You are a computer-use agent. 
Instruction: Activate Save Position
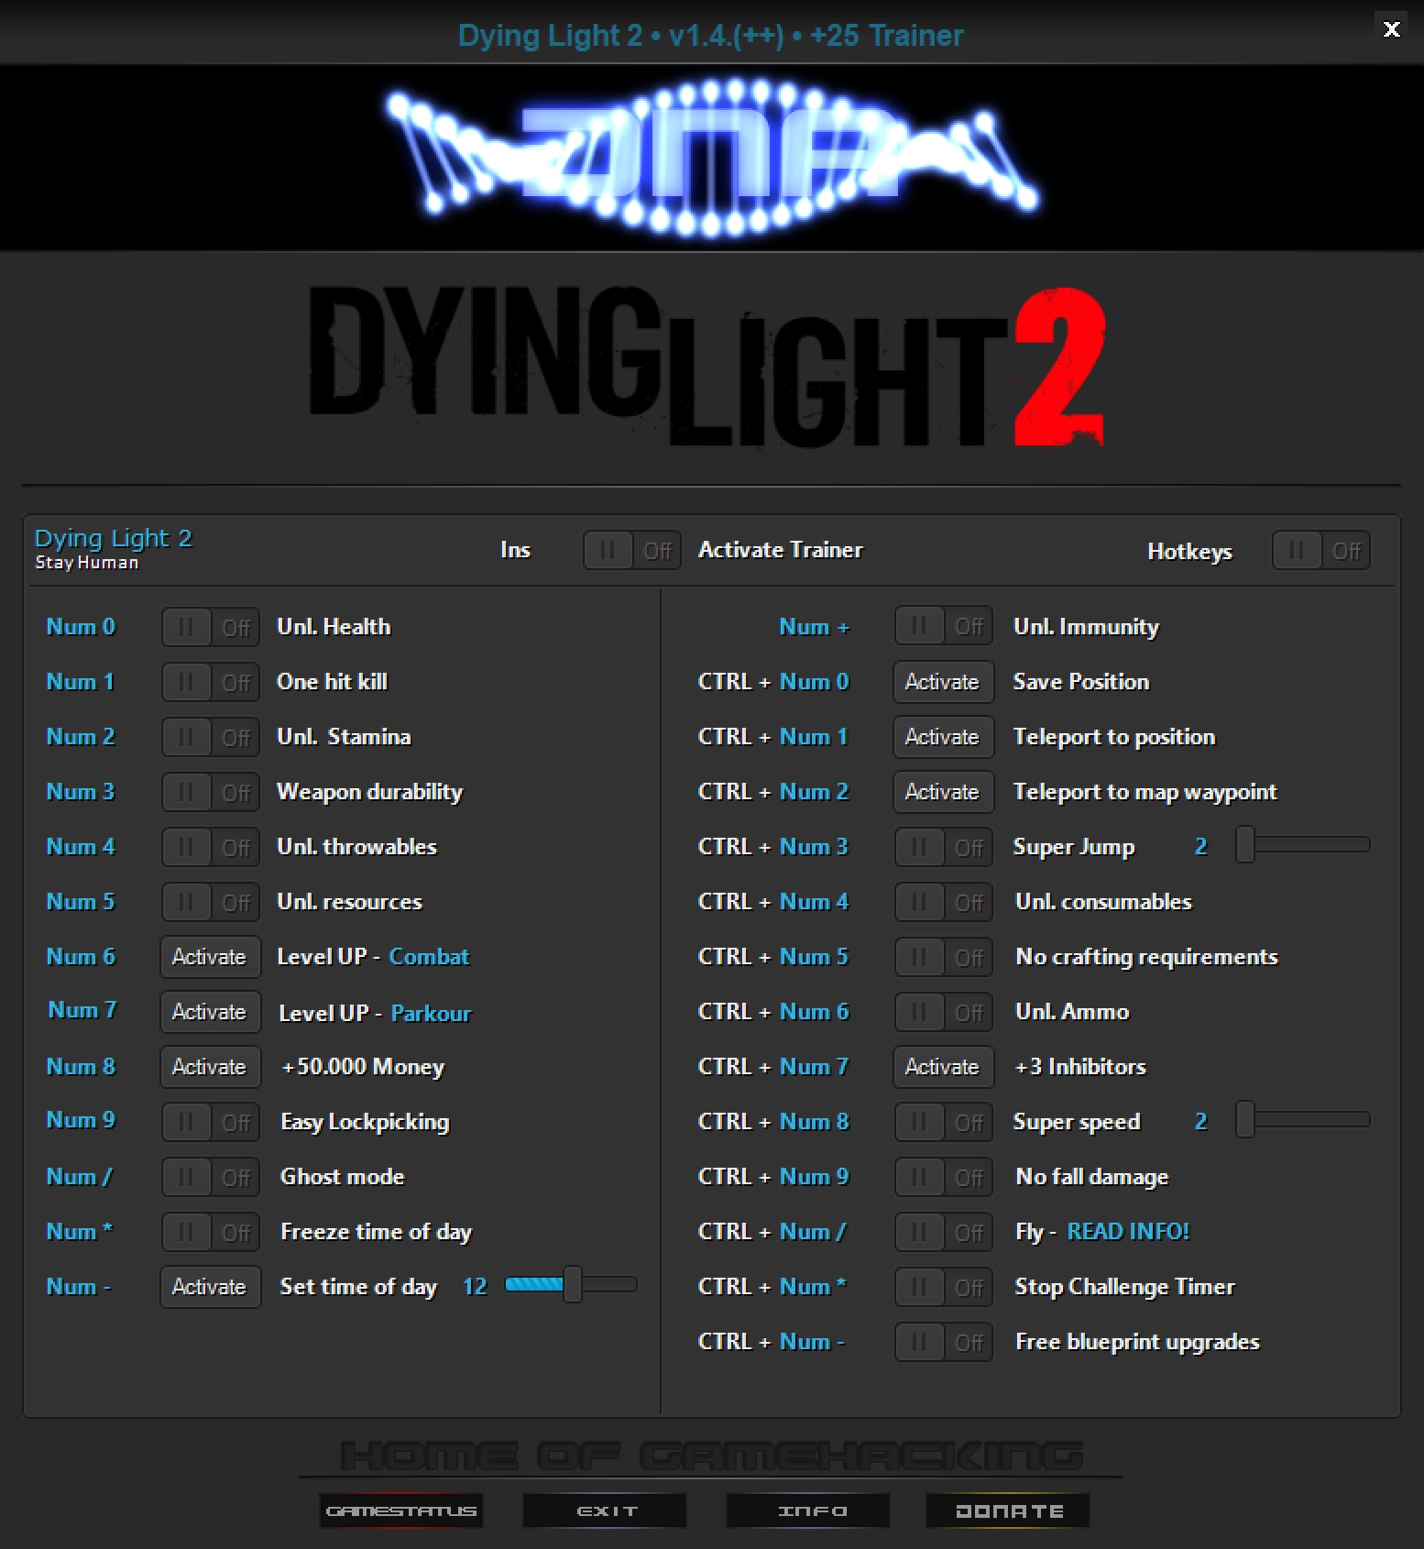[x=944, y=682]
